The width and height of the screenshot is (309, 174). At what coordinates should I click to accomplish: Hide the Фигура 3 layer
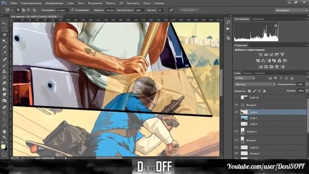236,140
